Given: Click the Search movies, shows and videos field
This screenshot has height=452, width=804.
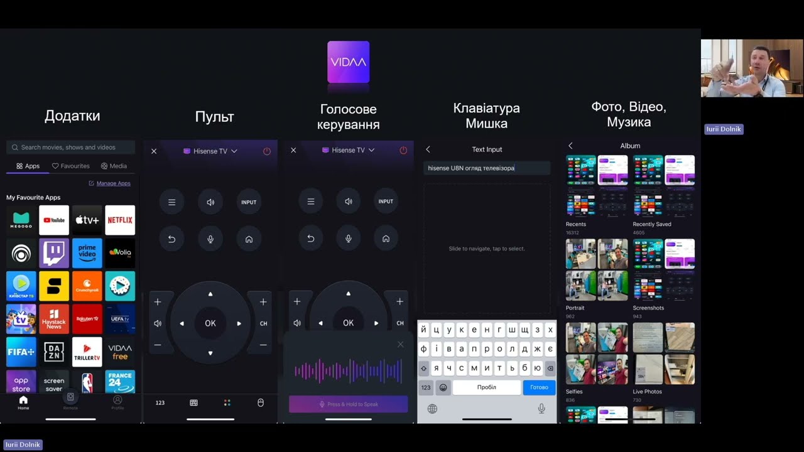Looking at the screenshot, I should 70,148.
